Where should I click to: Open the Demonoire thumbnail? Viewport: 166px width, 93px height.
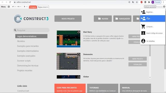tap(68, 61)
